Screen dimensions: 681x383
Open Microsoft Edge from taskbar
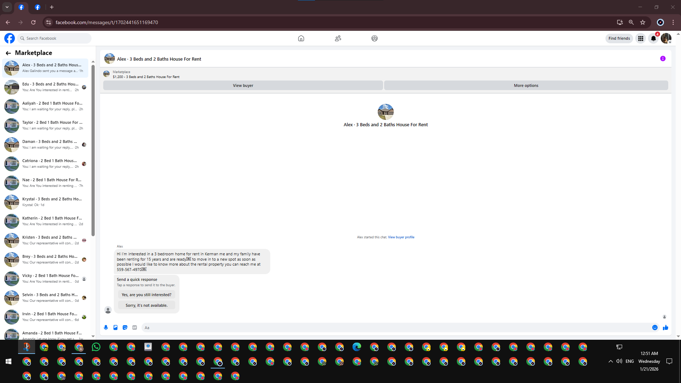tap(357, 347)
